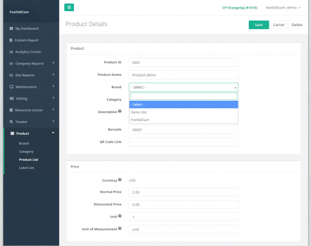This screenshot has height=246, width=311.
Task: Choose '- Select -' option in Brand list
Action: point(183,104)
